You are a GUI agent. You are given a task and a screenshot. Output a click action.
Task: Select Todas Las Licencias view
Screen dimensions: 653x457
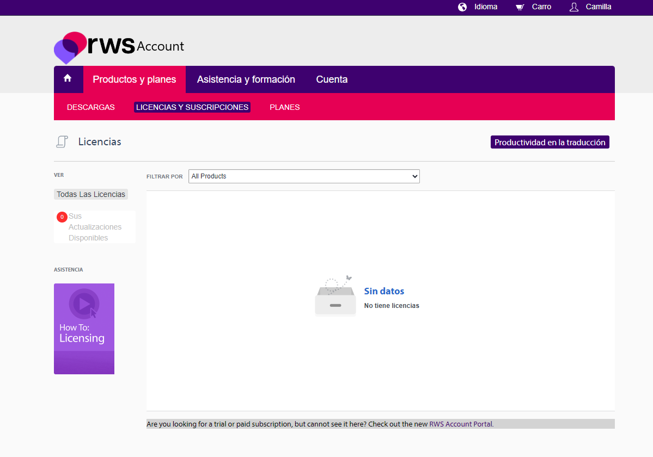90,194
